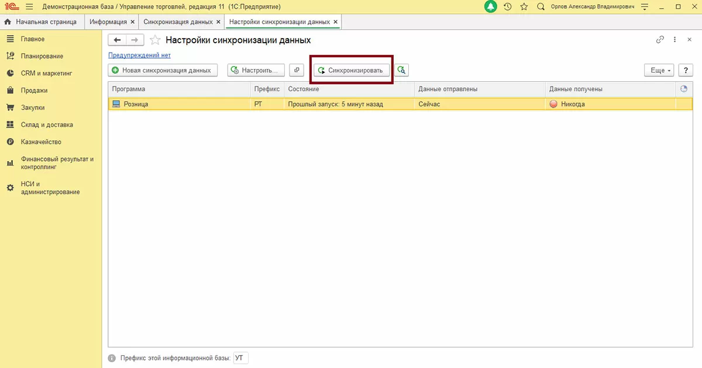This screenshot has width=702, height=368.
Task: Open global search magnifier
Action: (x=541, y=6)
